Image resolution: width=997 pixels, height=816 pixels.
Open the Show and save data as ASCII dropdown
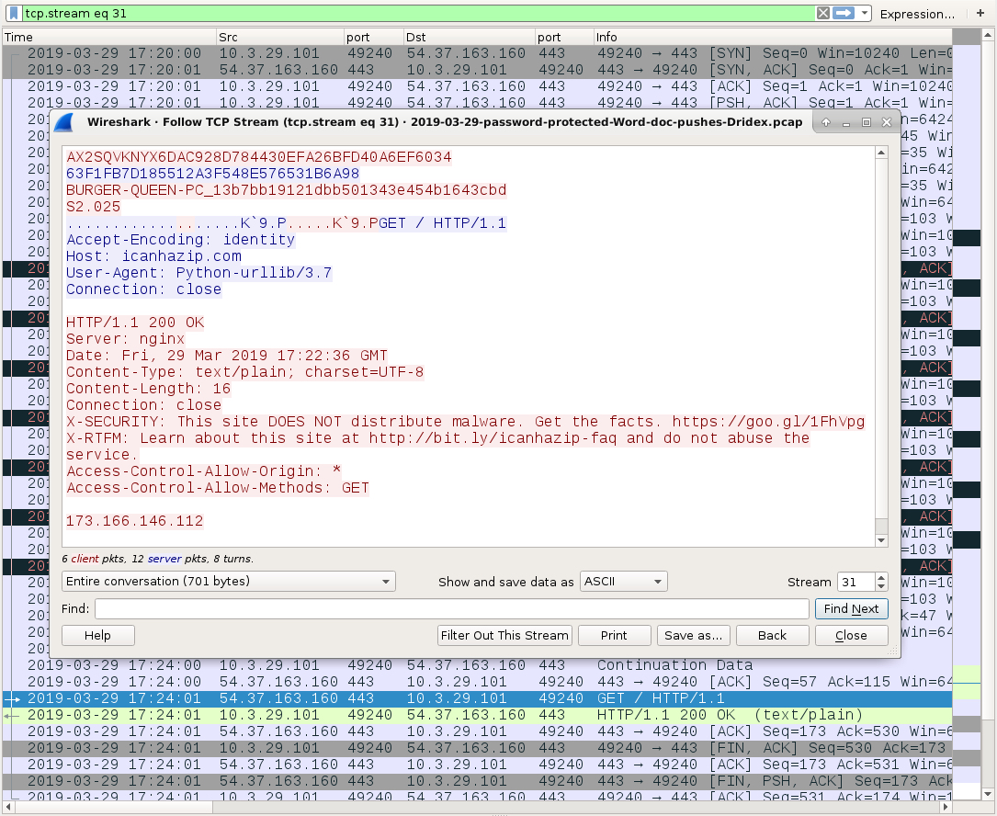coord(623,582)
